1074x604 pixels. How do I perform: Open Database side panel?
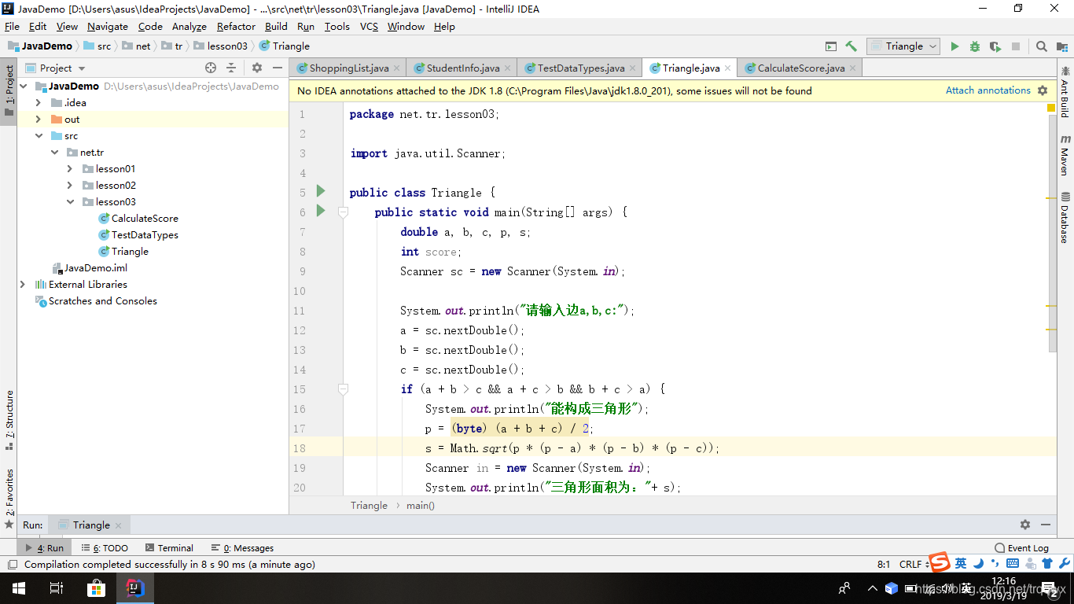point(1065,218)
